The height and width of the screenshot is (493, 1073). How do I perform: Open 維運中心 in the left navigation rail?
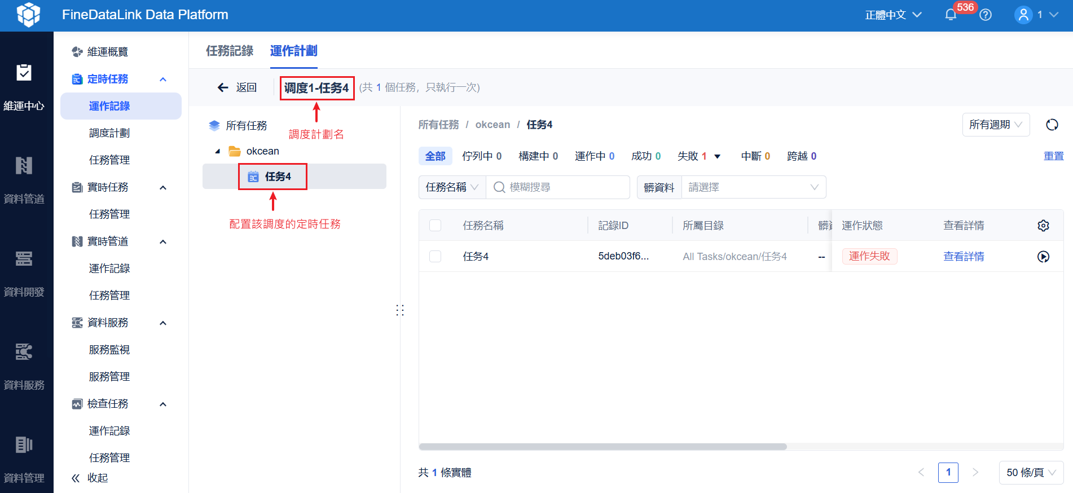24,87
